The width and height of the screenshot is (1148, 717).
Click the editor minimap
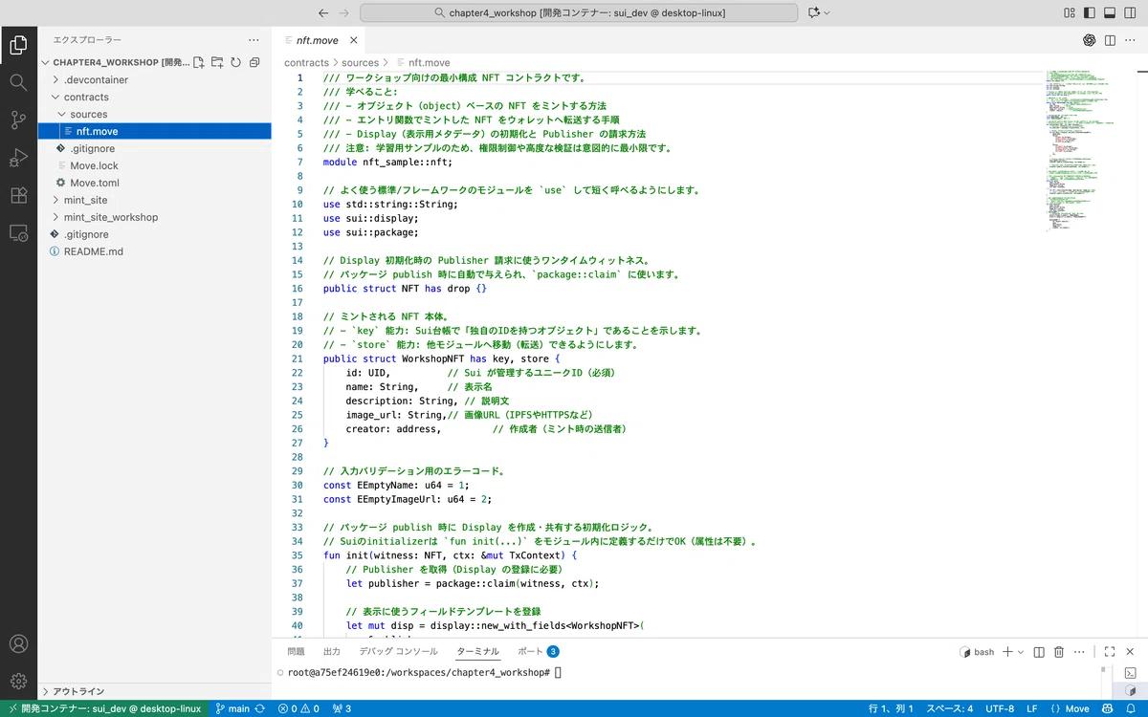click(1089, 153)
